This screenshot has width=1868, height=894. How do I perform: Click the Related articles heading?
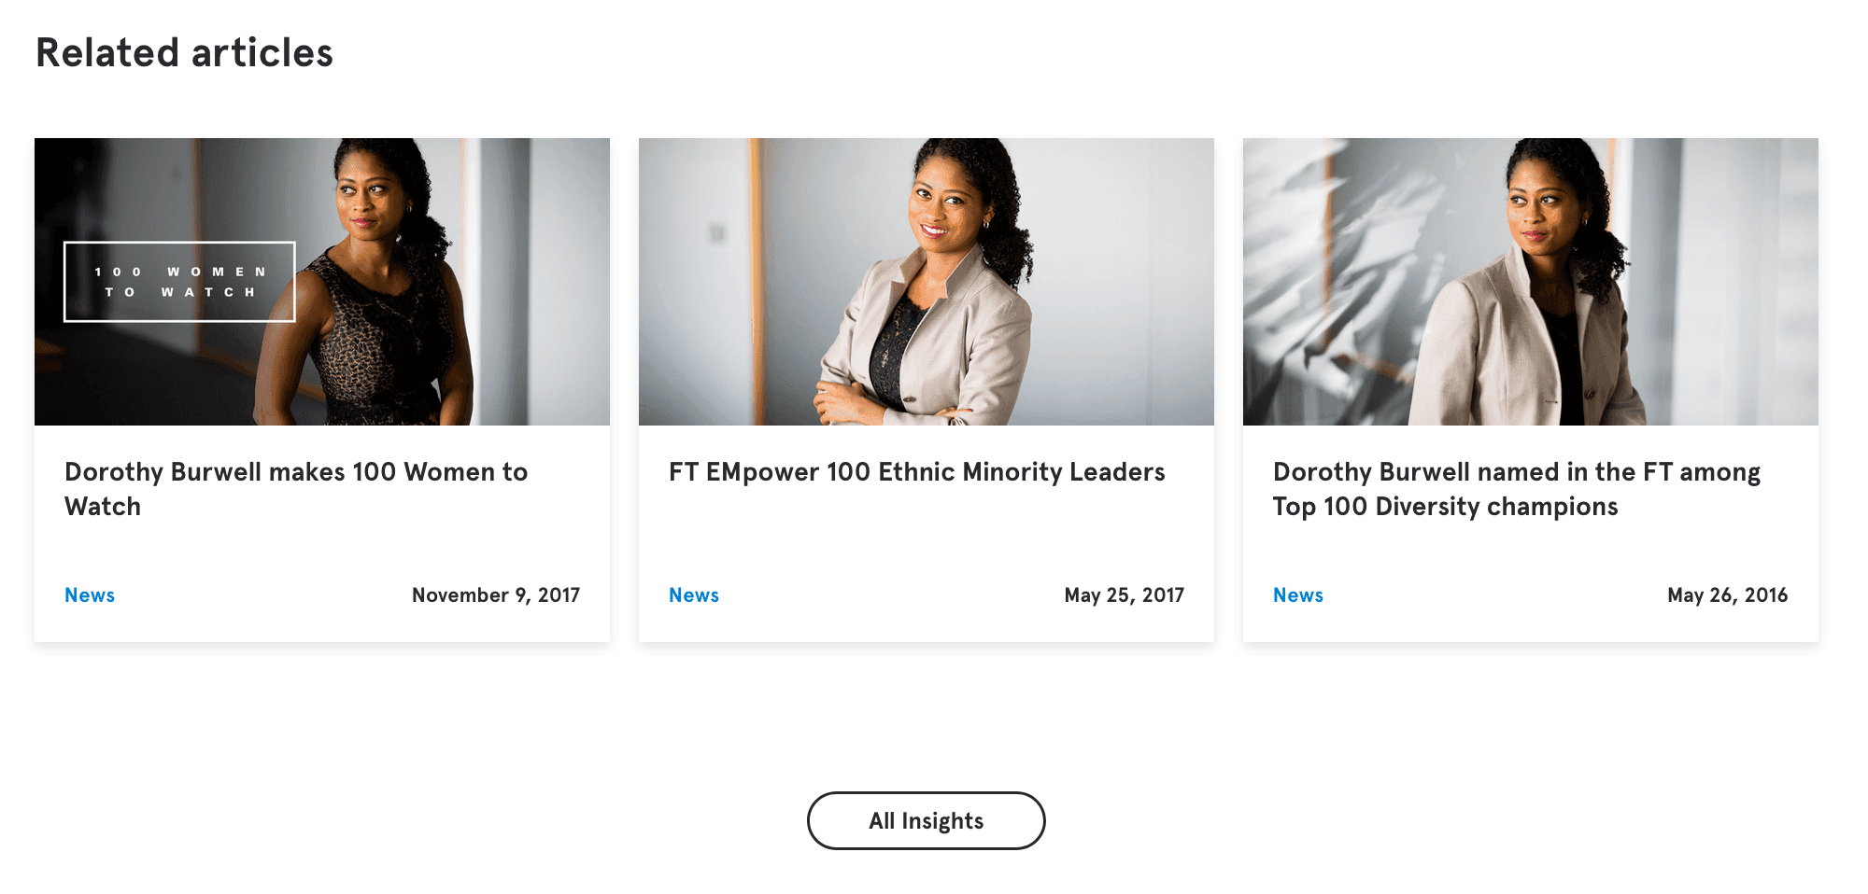(183, 53)
